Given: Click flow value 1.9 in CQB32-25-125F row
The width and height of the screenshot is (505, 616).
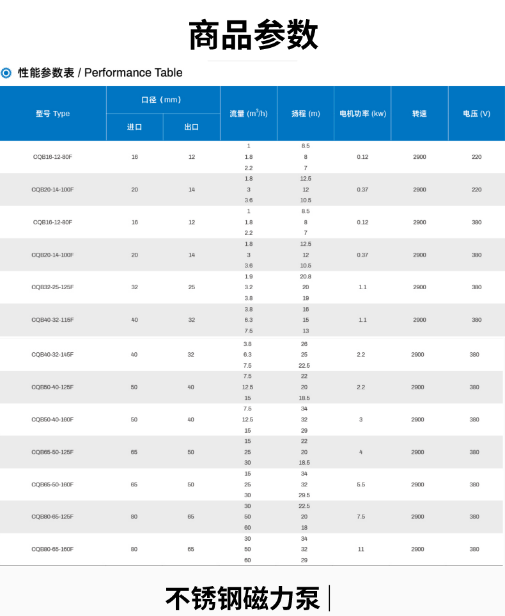Looking at the screenshot, I should [249, 276].
